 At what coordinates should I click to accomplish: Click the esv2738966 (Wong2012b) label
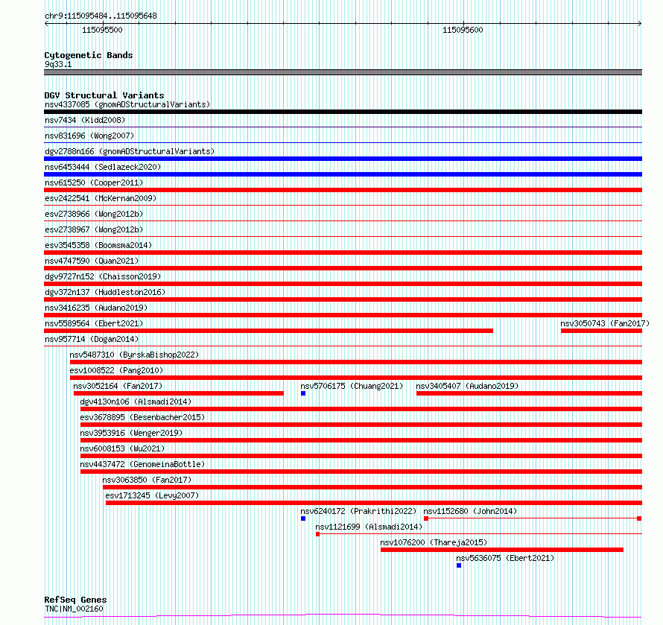(94, 214)
